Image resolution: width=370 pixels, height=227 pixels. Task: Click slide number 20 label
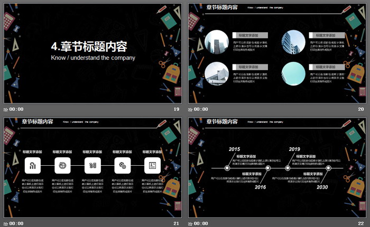(361, 109)
